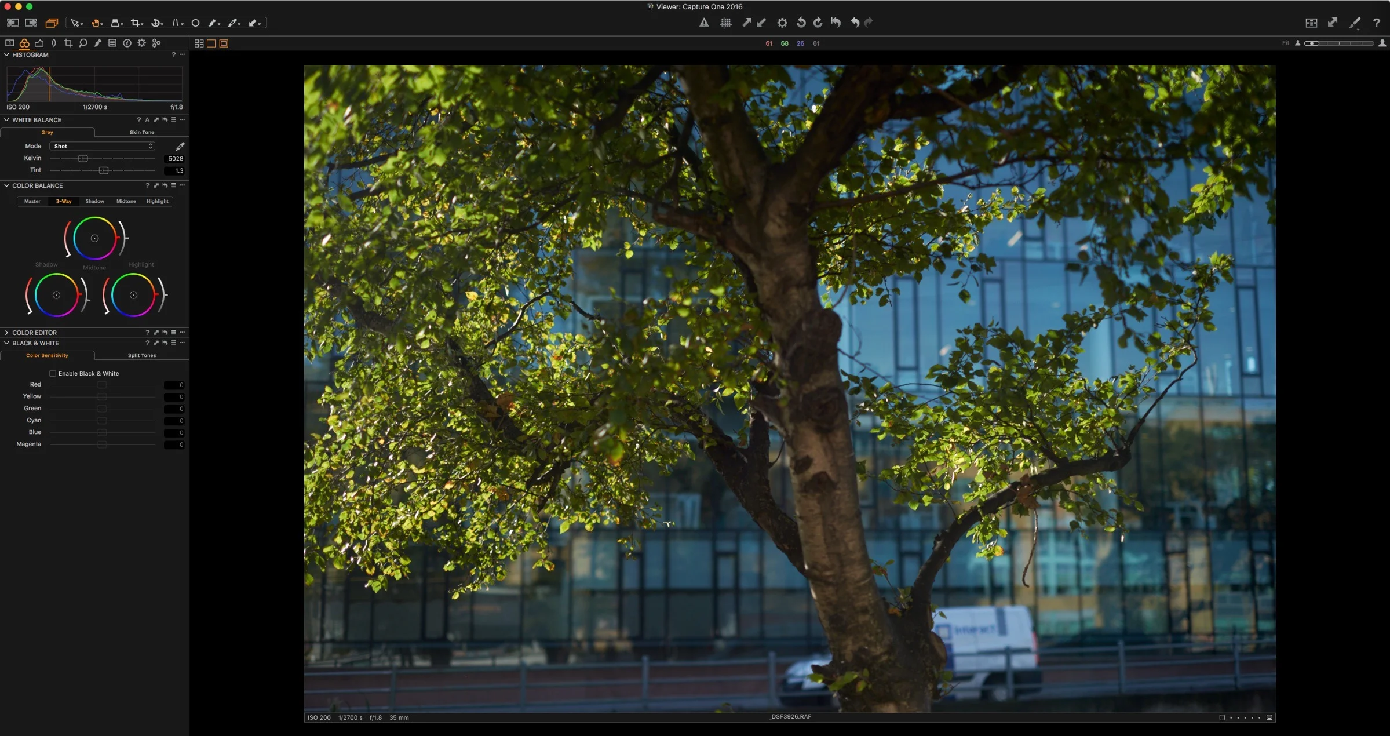
Task: Select the Master color balance button
Action: 32,201
